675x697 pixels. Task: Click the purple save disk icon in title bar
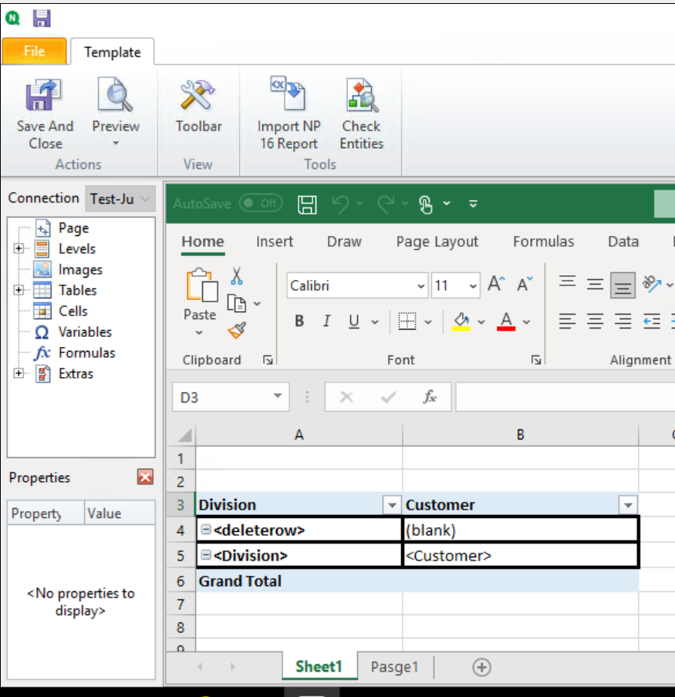point(42,19)
